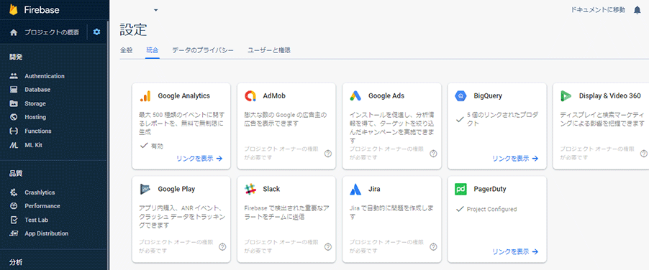Click the AdMob card title
Viewport: 649px width, 270px height.
(x=274, y=96)
